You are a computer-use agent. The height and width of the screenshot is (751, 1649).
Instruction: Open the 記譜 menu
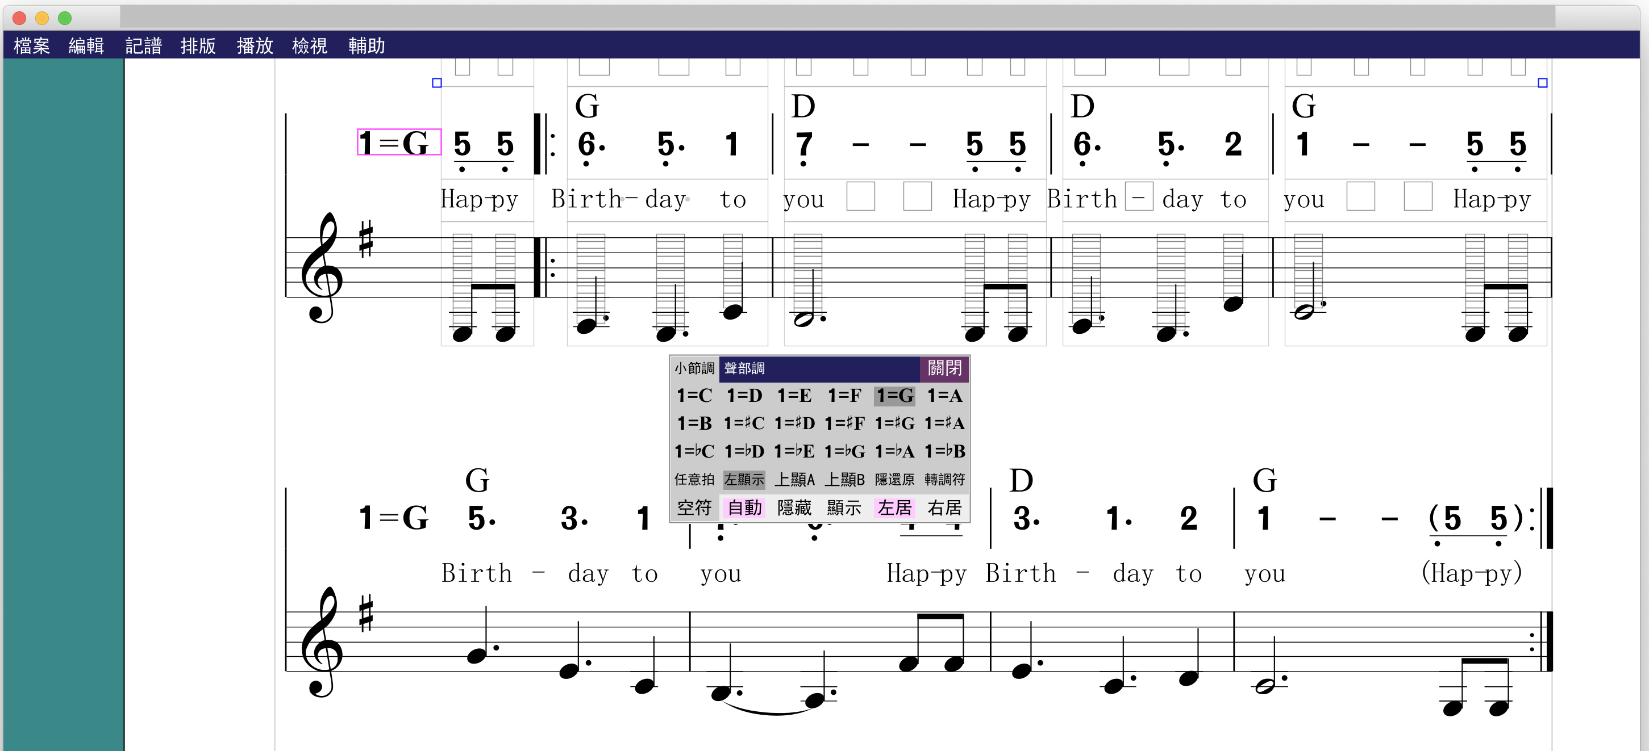tap(143, 45)
